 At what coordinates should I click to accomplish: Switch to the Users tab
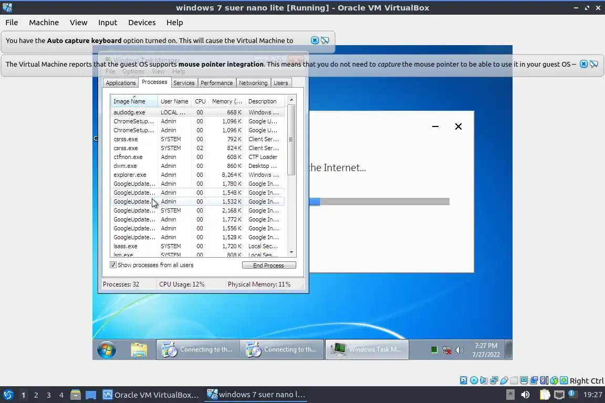[x=280, y=83]
